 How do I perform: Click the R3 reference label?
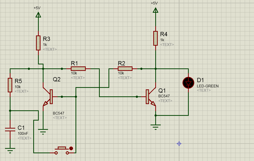46,39
